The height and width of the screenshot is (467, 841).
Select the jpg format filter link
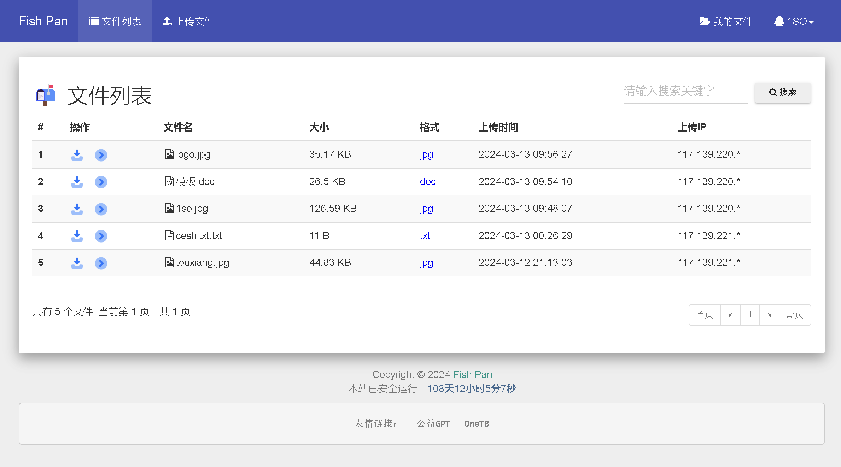coord(425,154)
